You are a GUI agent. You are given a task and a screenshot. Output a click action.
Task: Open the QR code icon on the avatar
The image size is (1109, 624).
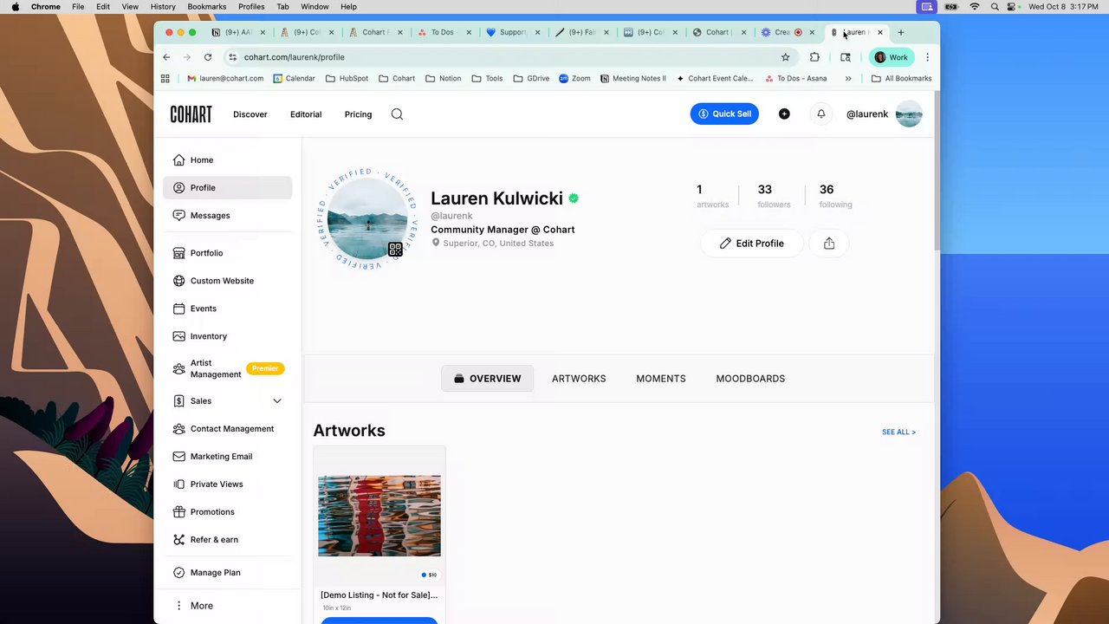click(395, 250)
